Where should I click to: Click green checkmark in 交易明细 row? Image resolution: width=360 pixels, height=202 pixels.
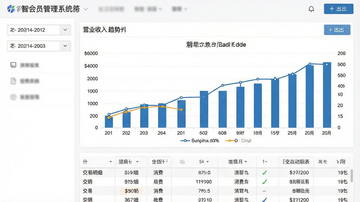pos(264,173)
